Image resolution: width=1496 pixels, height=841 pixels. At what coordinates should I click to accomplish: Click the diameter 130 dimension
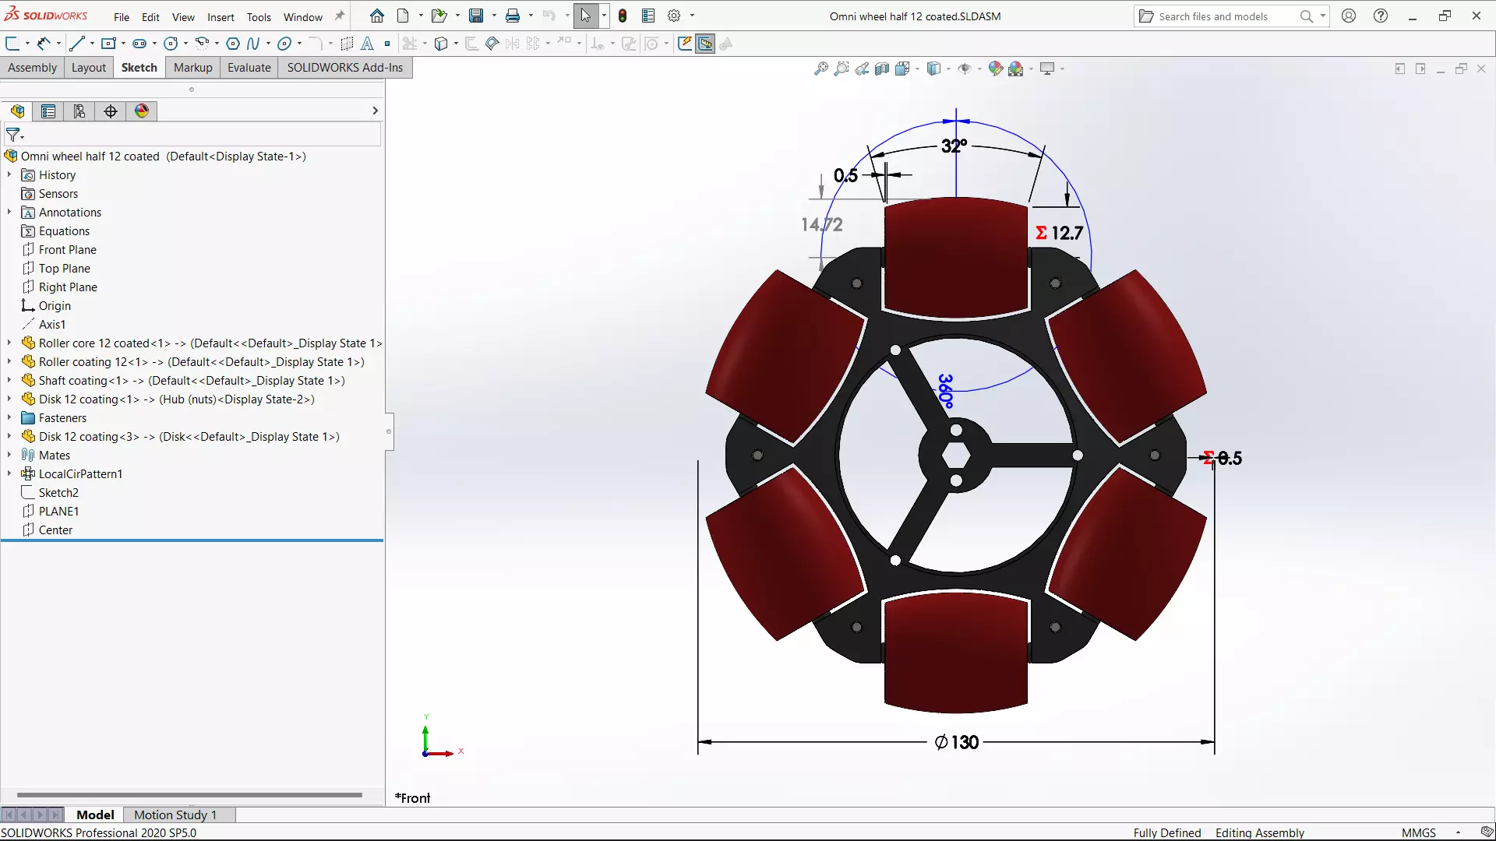957,742
